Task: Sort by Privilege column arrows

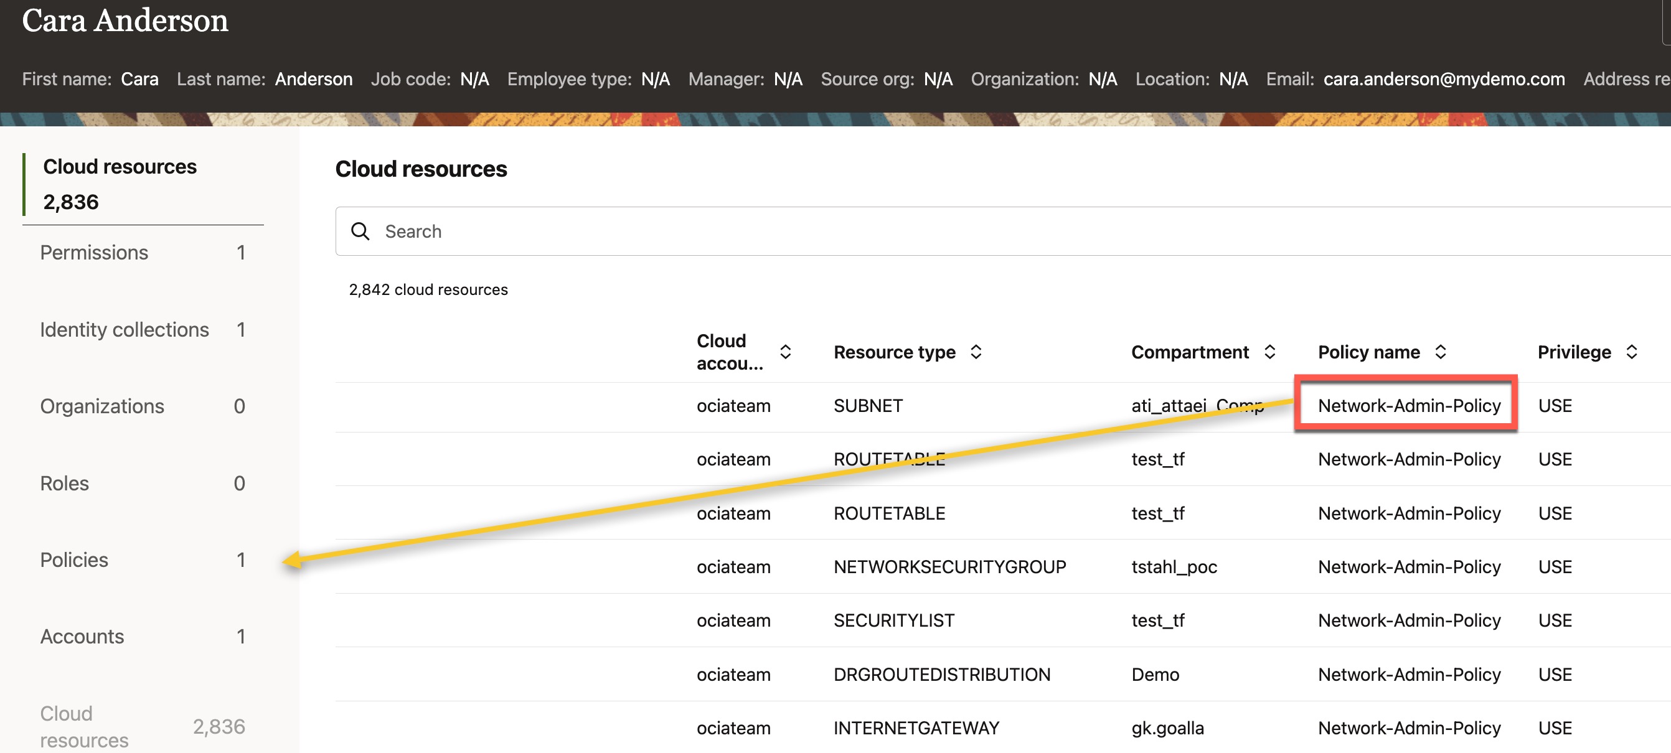Action: [1631, 352]
